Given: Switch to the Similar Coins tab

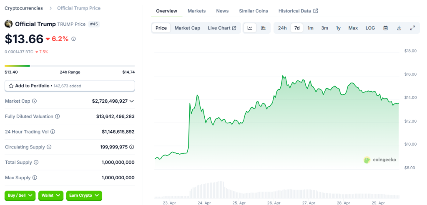Looking at the screenshot, I should tap(254, 11).
